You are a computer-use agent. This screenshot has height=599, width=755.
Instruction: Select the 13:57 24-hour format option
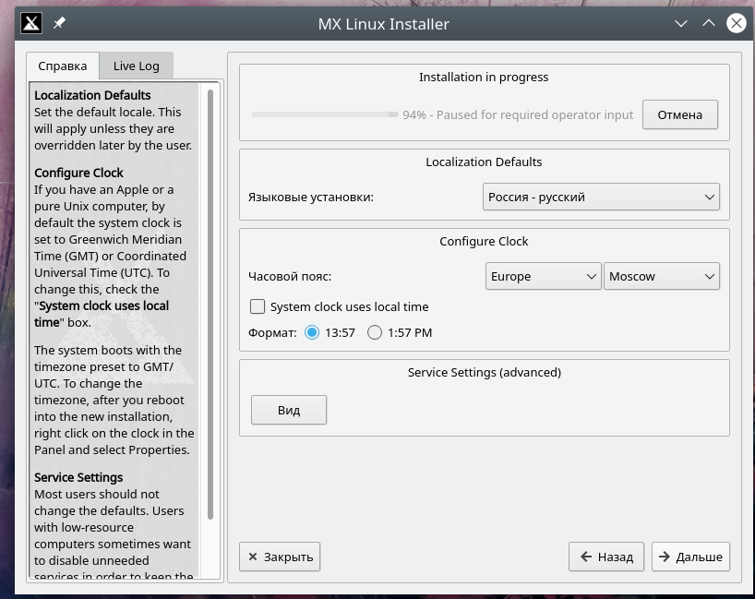pos(312,332)
